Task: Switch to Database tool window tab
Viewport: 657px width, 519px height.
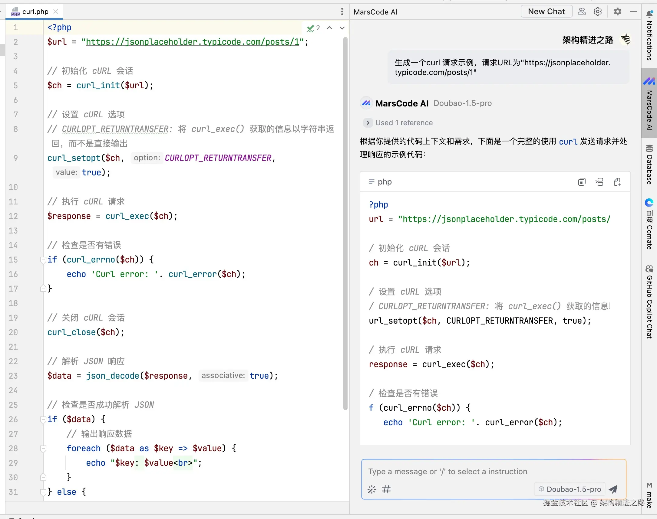Action: tap(649, 165)
